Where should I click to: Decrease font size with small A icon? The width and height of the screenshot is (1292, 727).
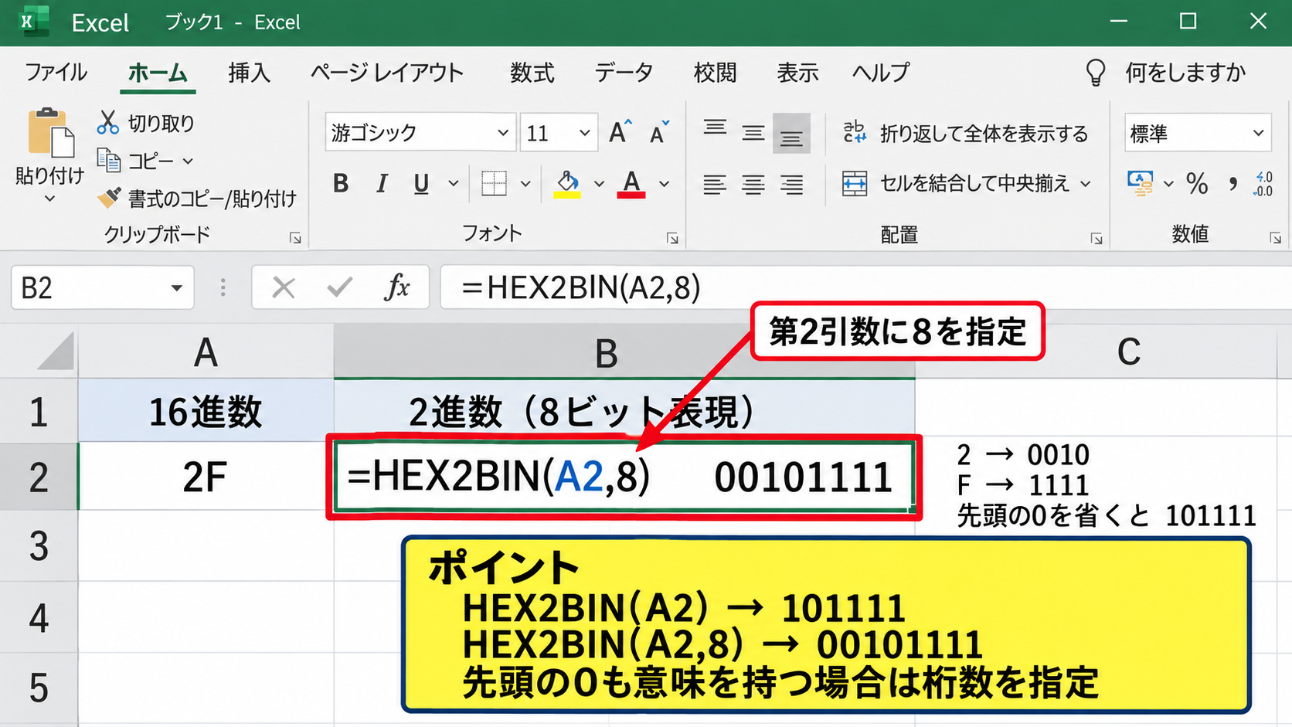658,133
